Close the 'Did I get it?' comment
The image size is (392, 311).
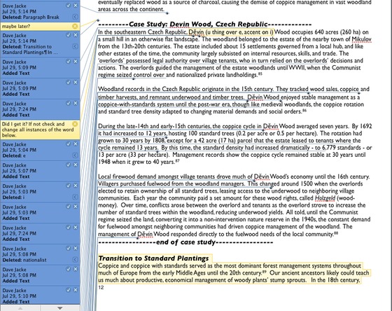75,124
